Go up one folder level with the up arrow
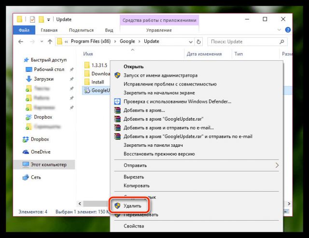The height and width of the screenshot is (238, 309). (49, 42)
